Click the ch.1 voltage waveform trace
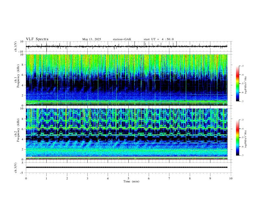260x200 pixels. [126, 46]
